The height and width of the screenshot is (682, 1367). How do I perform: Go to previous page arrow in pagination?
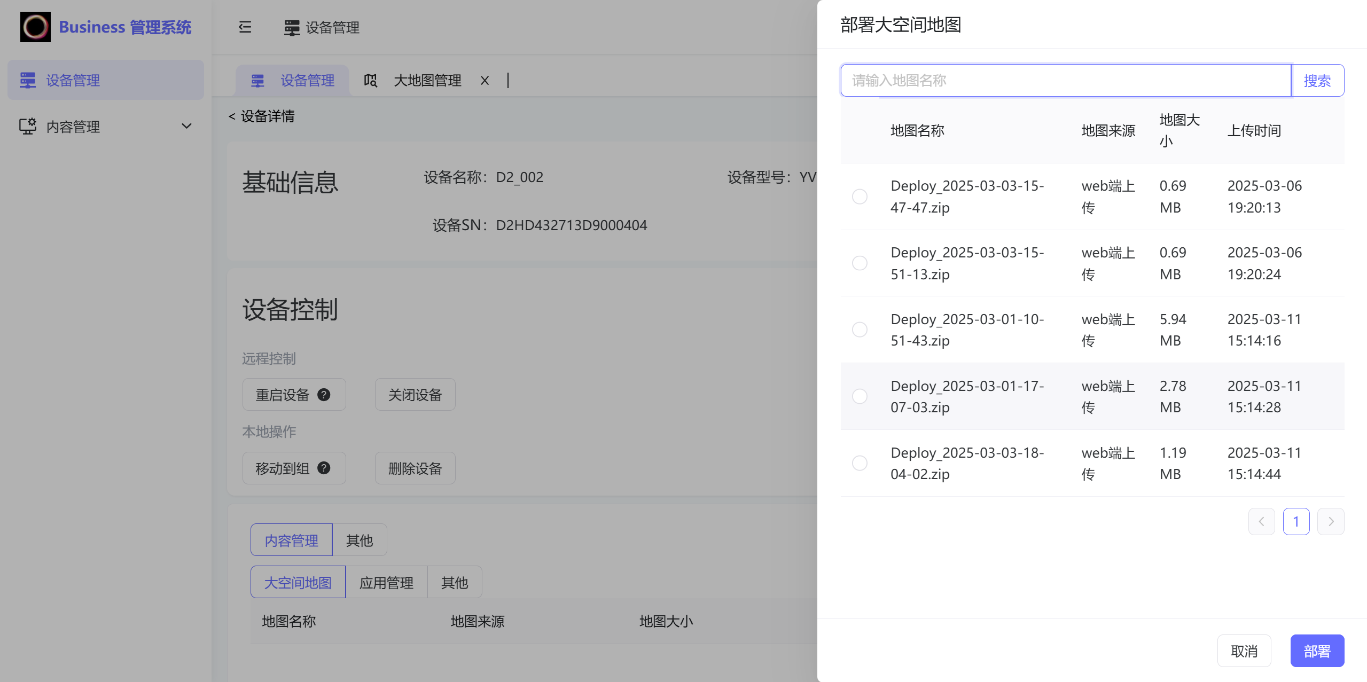tap(1261, 521)
